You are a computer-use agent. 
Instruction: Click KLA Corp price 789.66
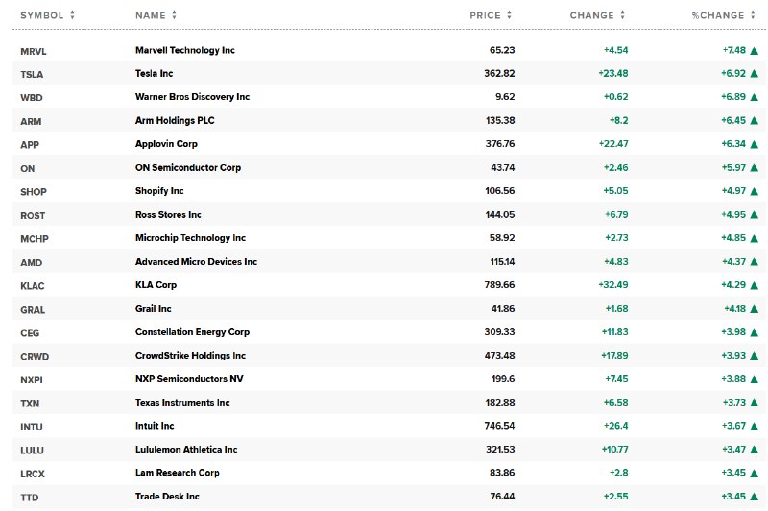tap(499, 285)
